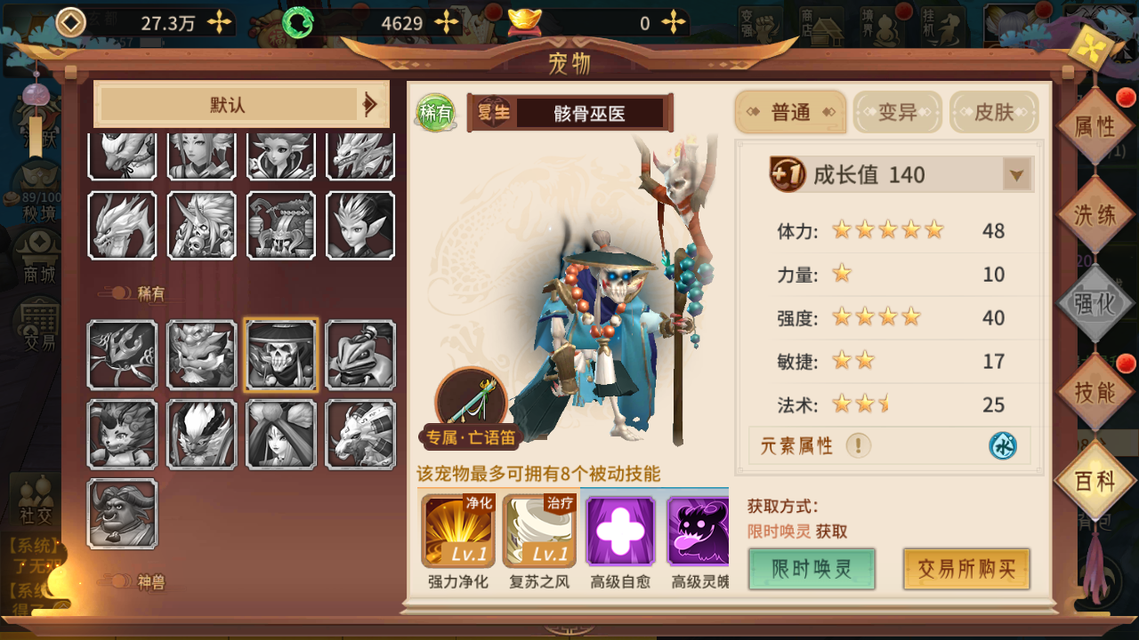Select the 普通 pet variant
The image size is (1139, 640).
tap(790, 112)
